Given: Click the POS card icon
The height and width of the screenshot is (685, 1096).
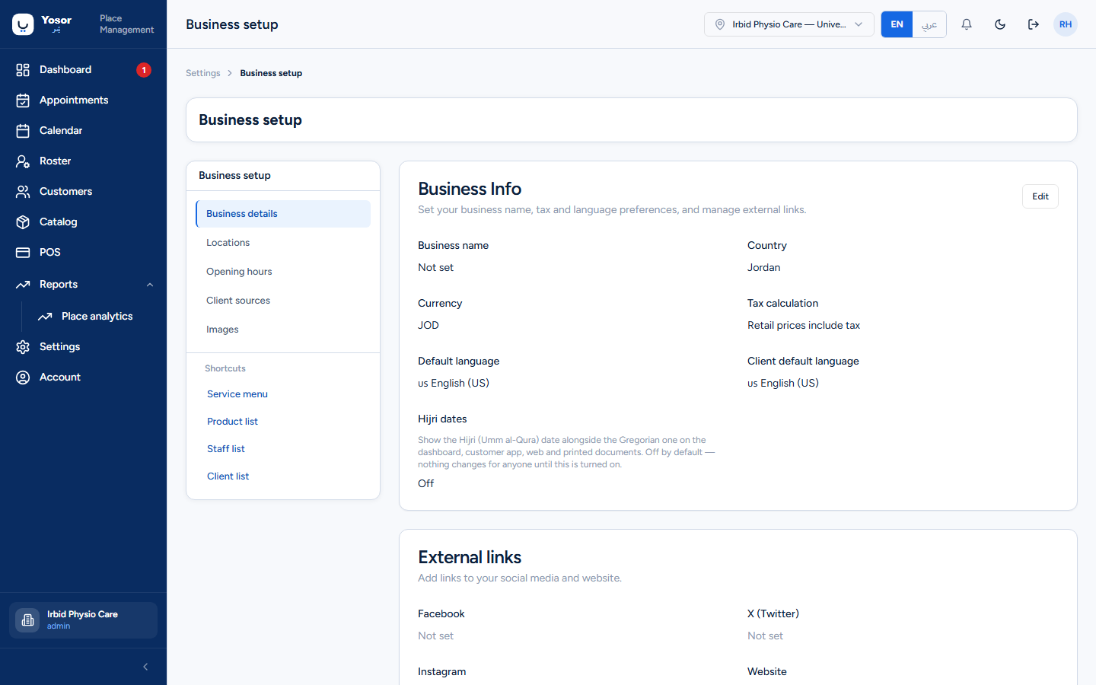Looking at the screenshot, I should point(23,253).
